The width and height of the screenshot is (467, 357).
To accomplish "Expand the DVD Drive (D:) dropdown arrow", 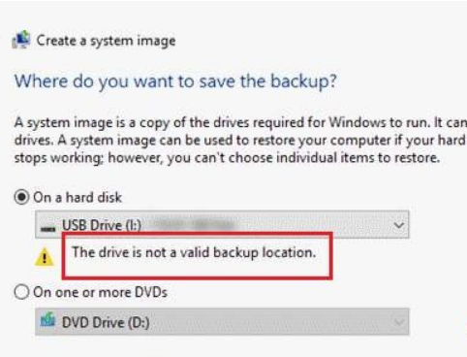I will tap(399, 322).
